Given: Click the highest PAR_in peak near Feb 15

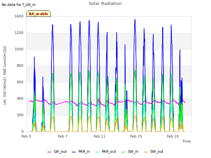Looking at the screenshot, I should 135,20.
